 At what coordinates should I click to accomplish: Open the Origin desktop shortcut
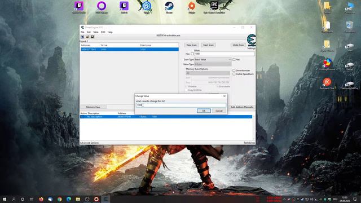192,7
